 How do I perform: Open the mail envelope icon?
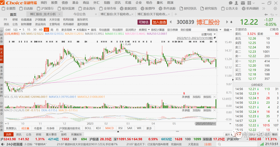click(x=243, y=3)
